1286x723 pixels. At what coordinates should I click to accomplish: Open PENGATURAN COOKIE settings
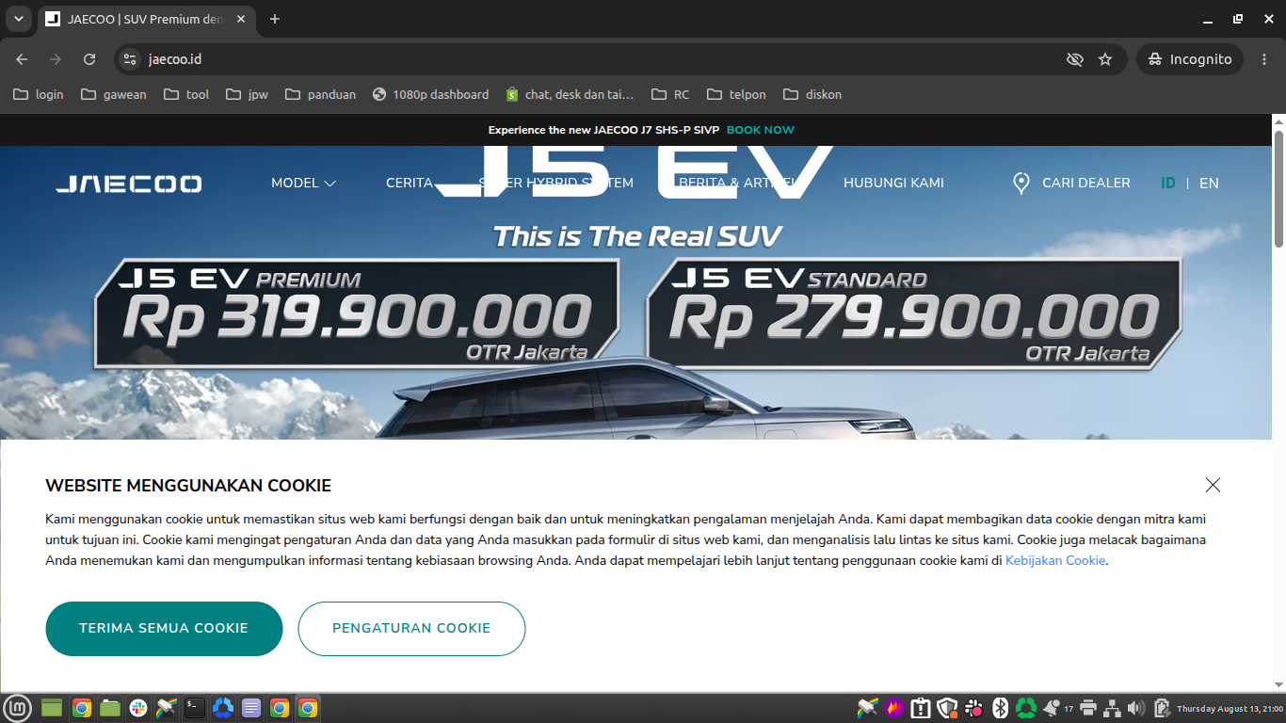(411, 629)
